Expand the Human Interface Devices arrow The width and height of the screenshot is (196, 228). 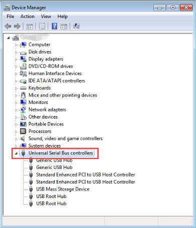[16, 74]
